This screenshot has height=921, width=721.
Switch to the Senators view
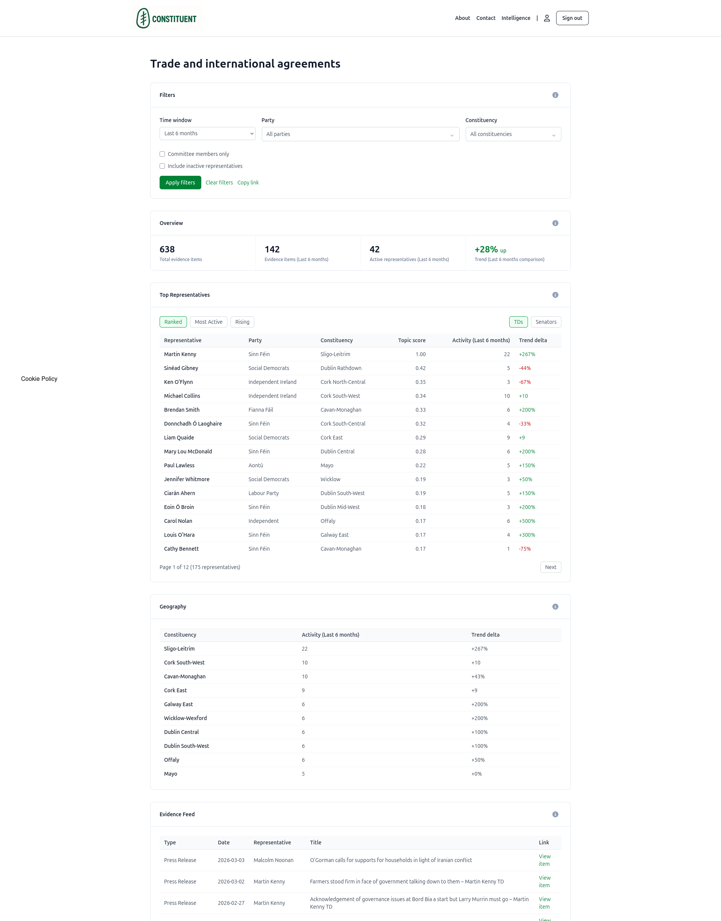[x=546, y=322]
